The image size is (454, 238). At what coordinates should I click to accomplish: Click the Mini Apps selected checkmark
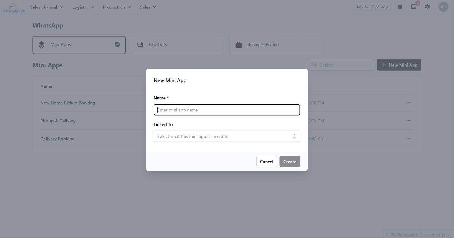tap(117, 44)
